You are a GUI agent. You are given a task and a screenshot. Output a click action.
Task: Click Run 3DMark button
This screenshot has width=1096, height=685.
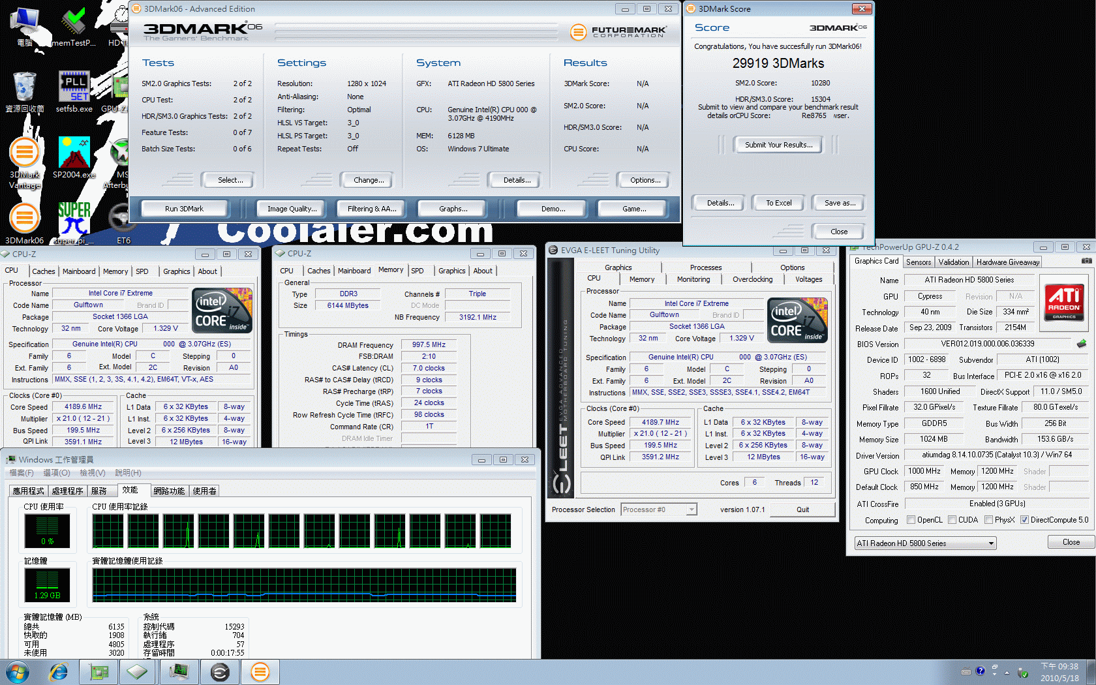coord(184,209)
